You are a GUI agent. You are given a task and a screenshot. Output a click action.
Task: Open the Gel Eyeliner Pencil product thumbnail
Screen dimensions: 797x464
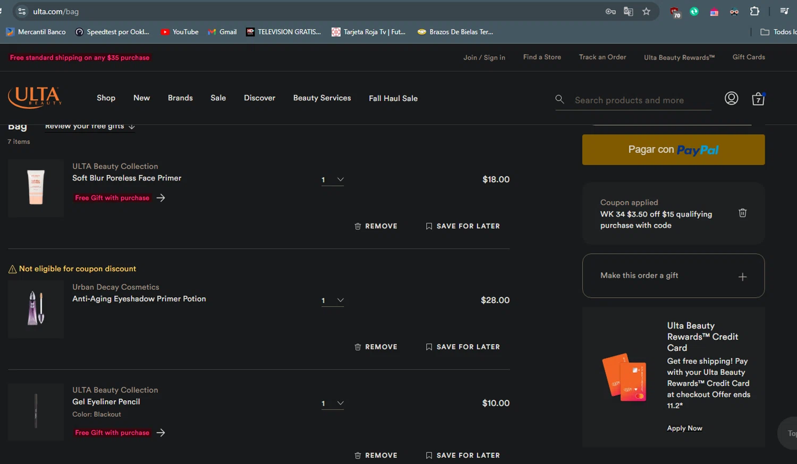click(x=36, y=411)
